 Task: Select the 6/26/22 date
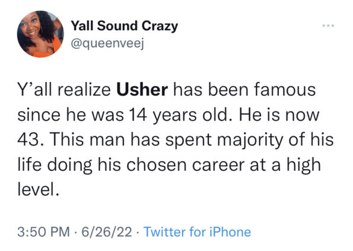coord(107,232)
